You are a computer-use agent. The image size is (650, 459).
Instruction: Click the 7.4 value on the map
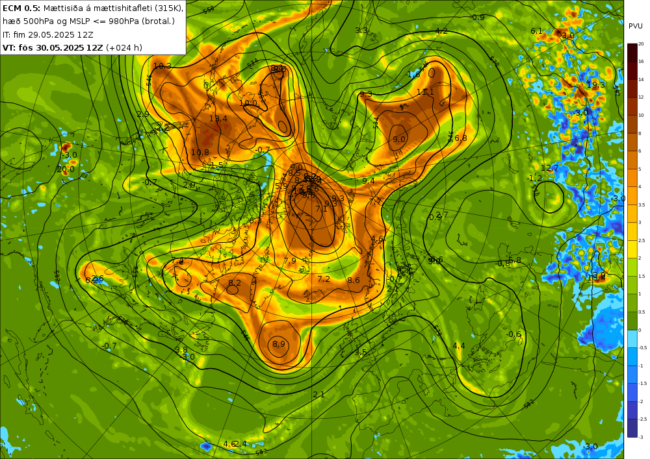(x=177, y=261)
